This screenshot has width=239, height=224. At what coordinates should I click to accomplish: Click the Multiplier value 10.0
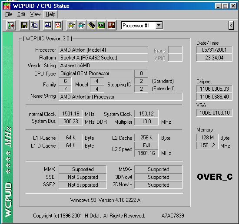pos(146,122)
